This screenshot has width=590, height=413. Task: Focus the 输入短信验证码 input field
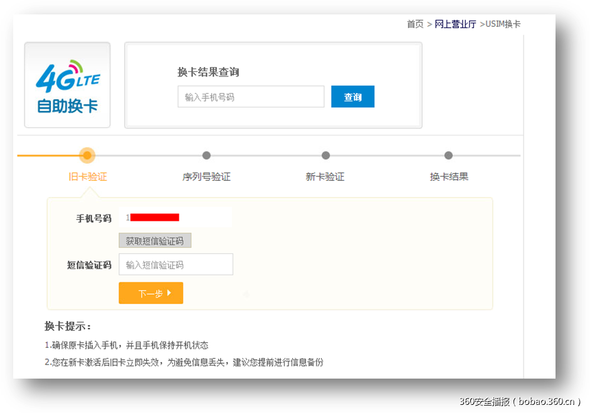(176, 264)
